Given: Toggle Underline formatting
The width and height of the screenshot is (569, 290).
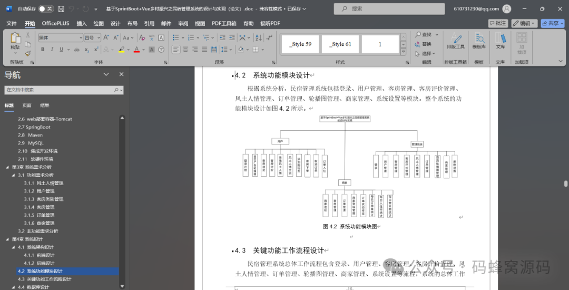Looking at the screenshot, I should pos(61,50).
